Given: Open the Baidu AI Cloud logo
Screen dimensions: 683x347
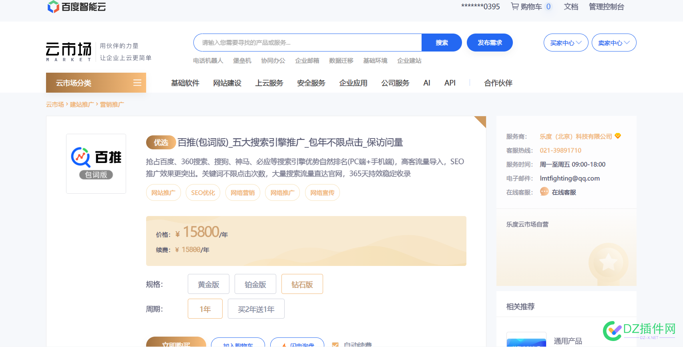Looking at the screenshot, I should click(x=76, y=6).
